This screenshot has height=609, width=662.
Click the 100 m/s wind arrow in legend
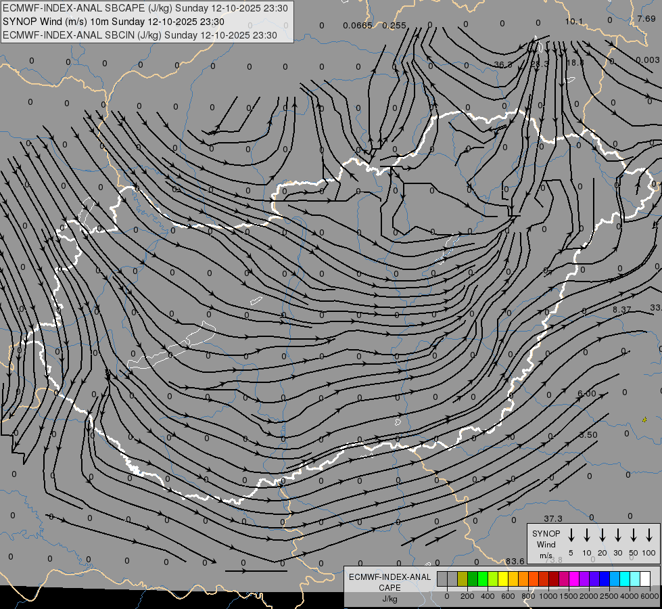pyautogui.click(x=649, y=535)
